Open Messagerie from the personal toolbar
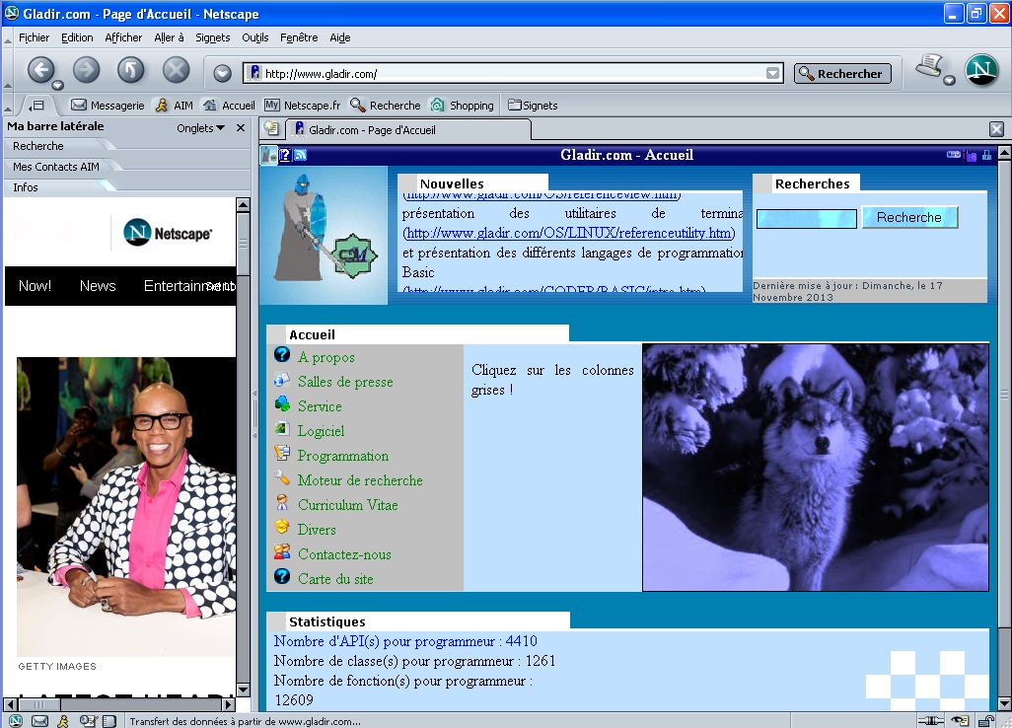The image size is (1012, 728). point(108,106)
